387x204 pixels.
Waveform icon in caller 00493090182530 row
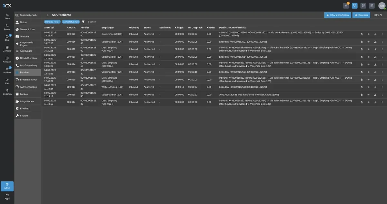click(x=369, y=95)
